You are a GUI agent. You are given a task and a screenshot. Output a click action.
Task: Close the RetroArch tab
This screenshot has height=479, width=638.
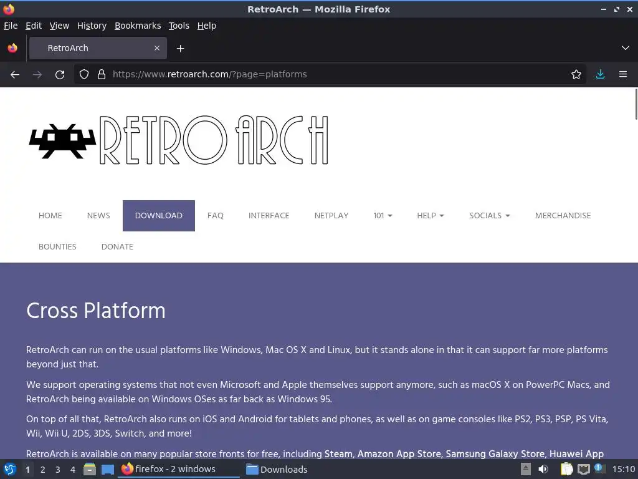click(x=157, y=48)
